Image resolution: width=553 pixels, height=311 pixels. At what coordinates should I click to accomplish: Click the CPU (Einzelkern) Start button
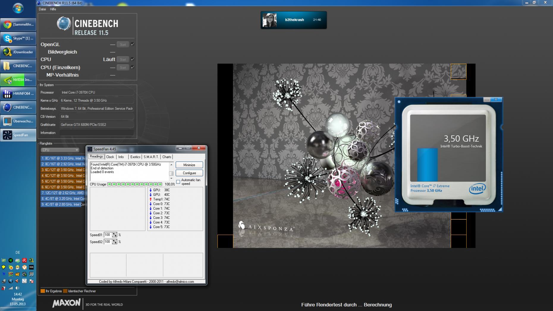click(x=123, y=67)
